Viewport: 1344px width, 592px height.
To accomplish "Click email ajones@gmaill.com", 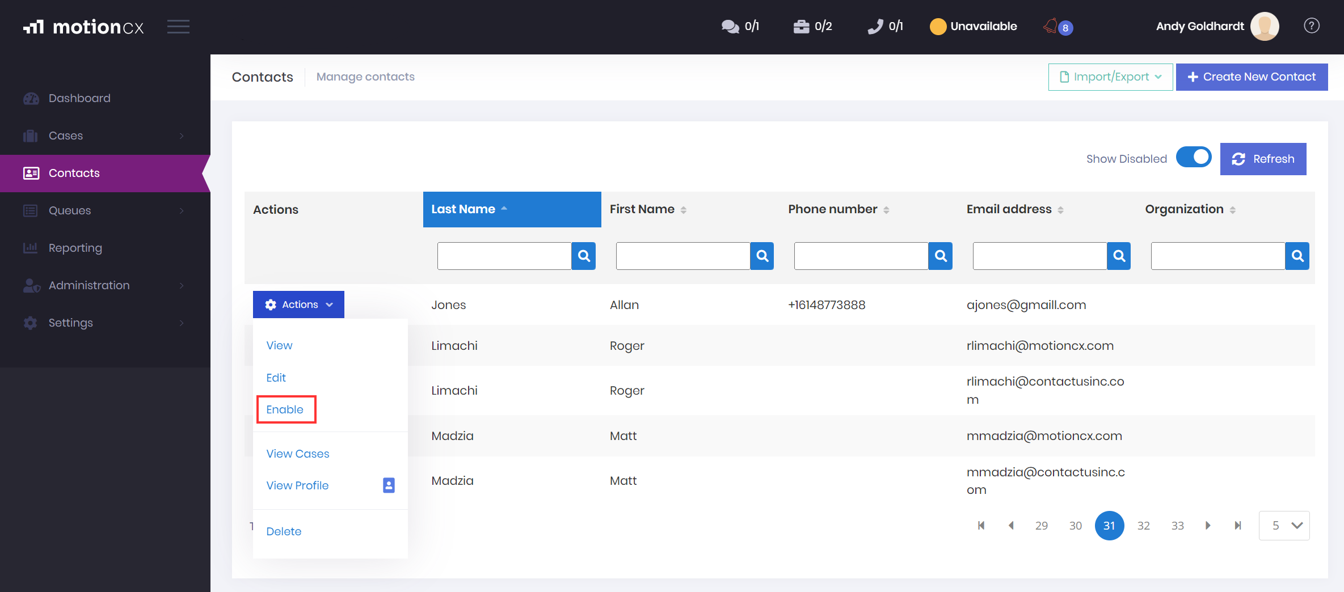I will point(1026,305).
